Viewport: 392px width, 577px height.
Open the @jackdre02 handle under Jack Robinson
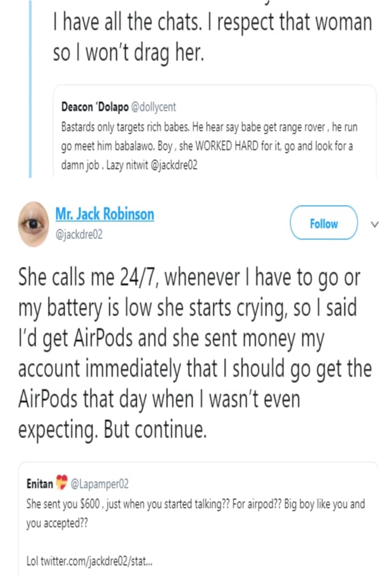pyautogui.click(x=78, y=235)
